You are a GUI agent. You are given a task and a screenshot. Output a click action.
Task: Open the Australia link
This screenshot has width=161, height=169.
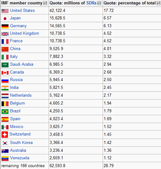tap(18, 150)
